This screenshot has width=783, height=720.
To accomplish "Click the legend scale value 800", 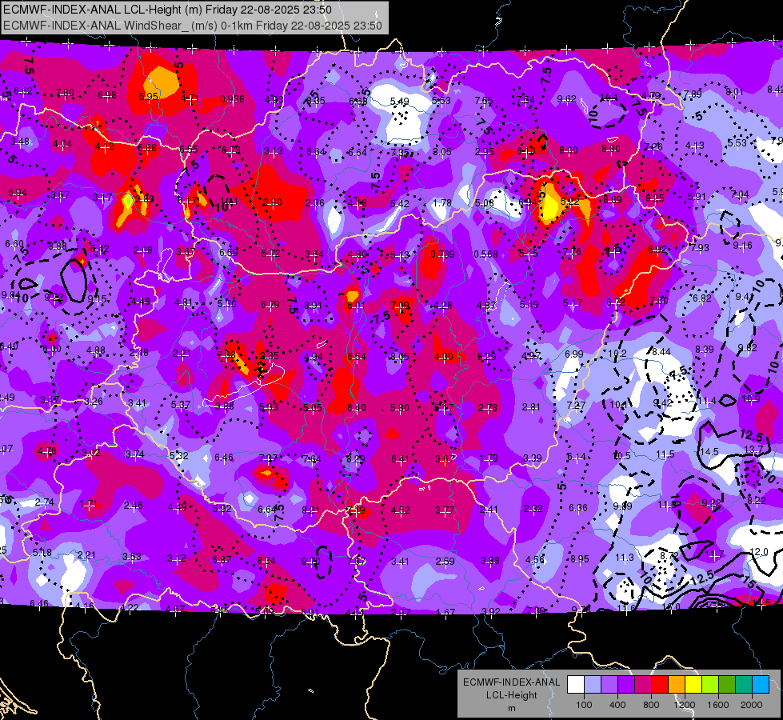I will point(651,705).
